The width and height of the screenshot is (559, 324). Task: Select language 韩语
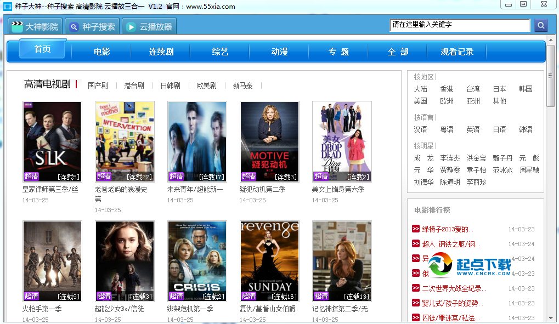pyautogui.click(x=526, y=129)
